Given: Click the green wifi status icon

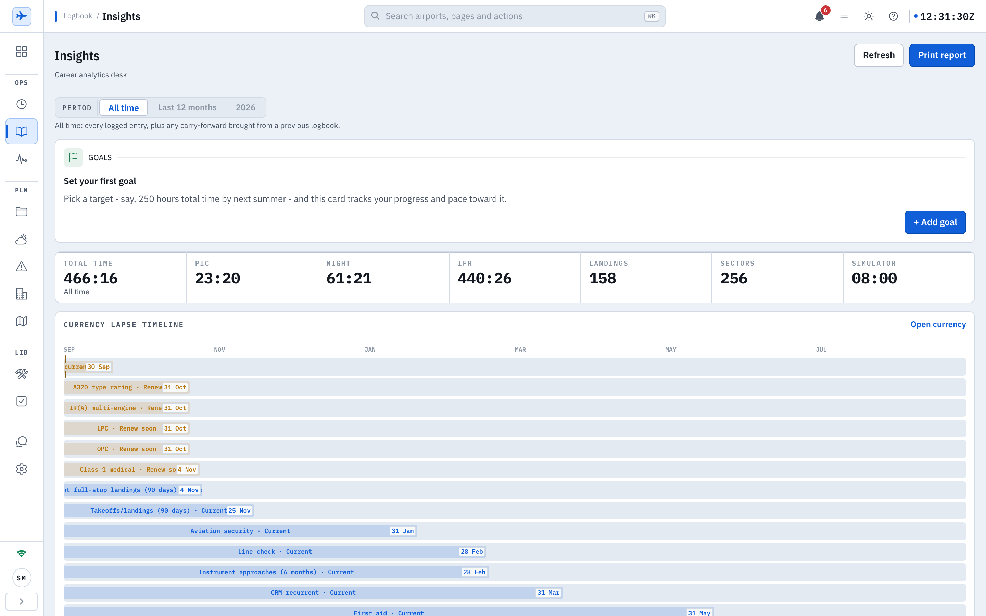Looking at the screenshot, I should tap(22, 553).
